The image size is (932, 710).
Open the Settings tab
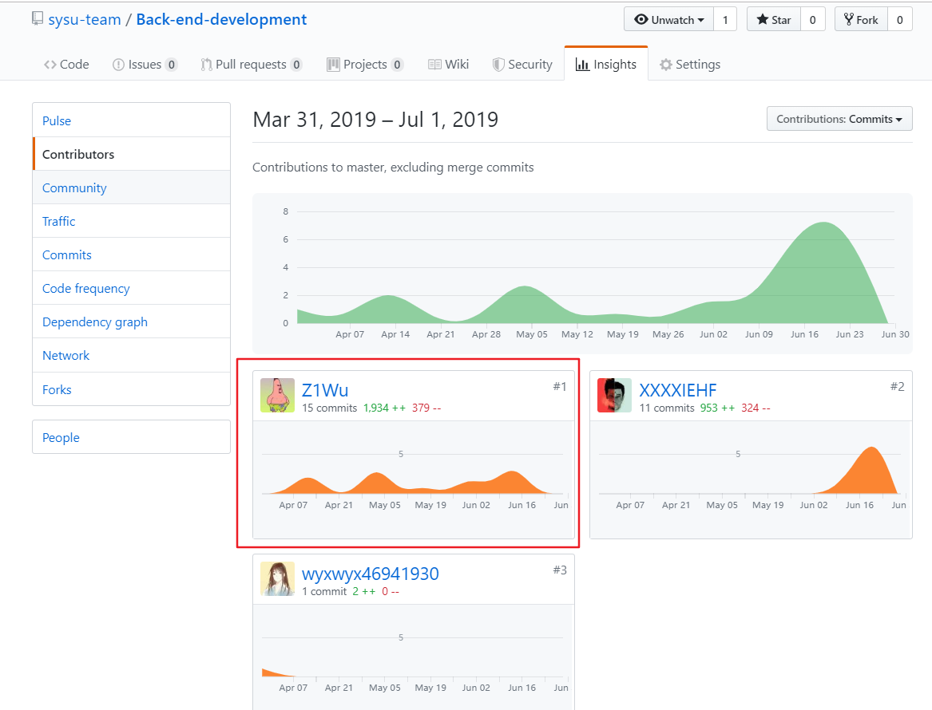tap(689, 65)
